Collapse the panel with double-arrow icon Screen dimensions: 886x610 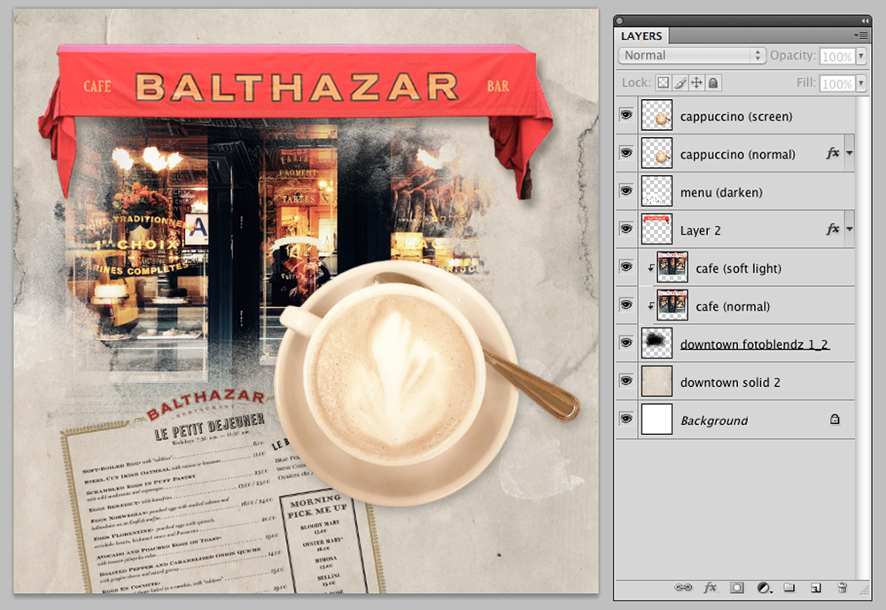[865, 20]
